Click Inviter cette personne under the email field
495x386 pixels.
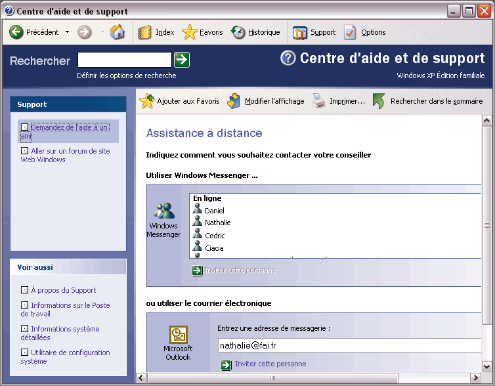point(270,364)
